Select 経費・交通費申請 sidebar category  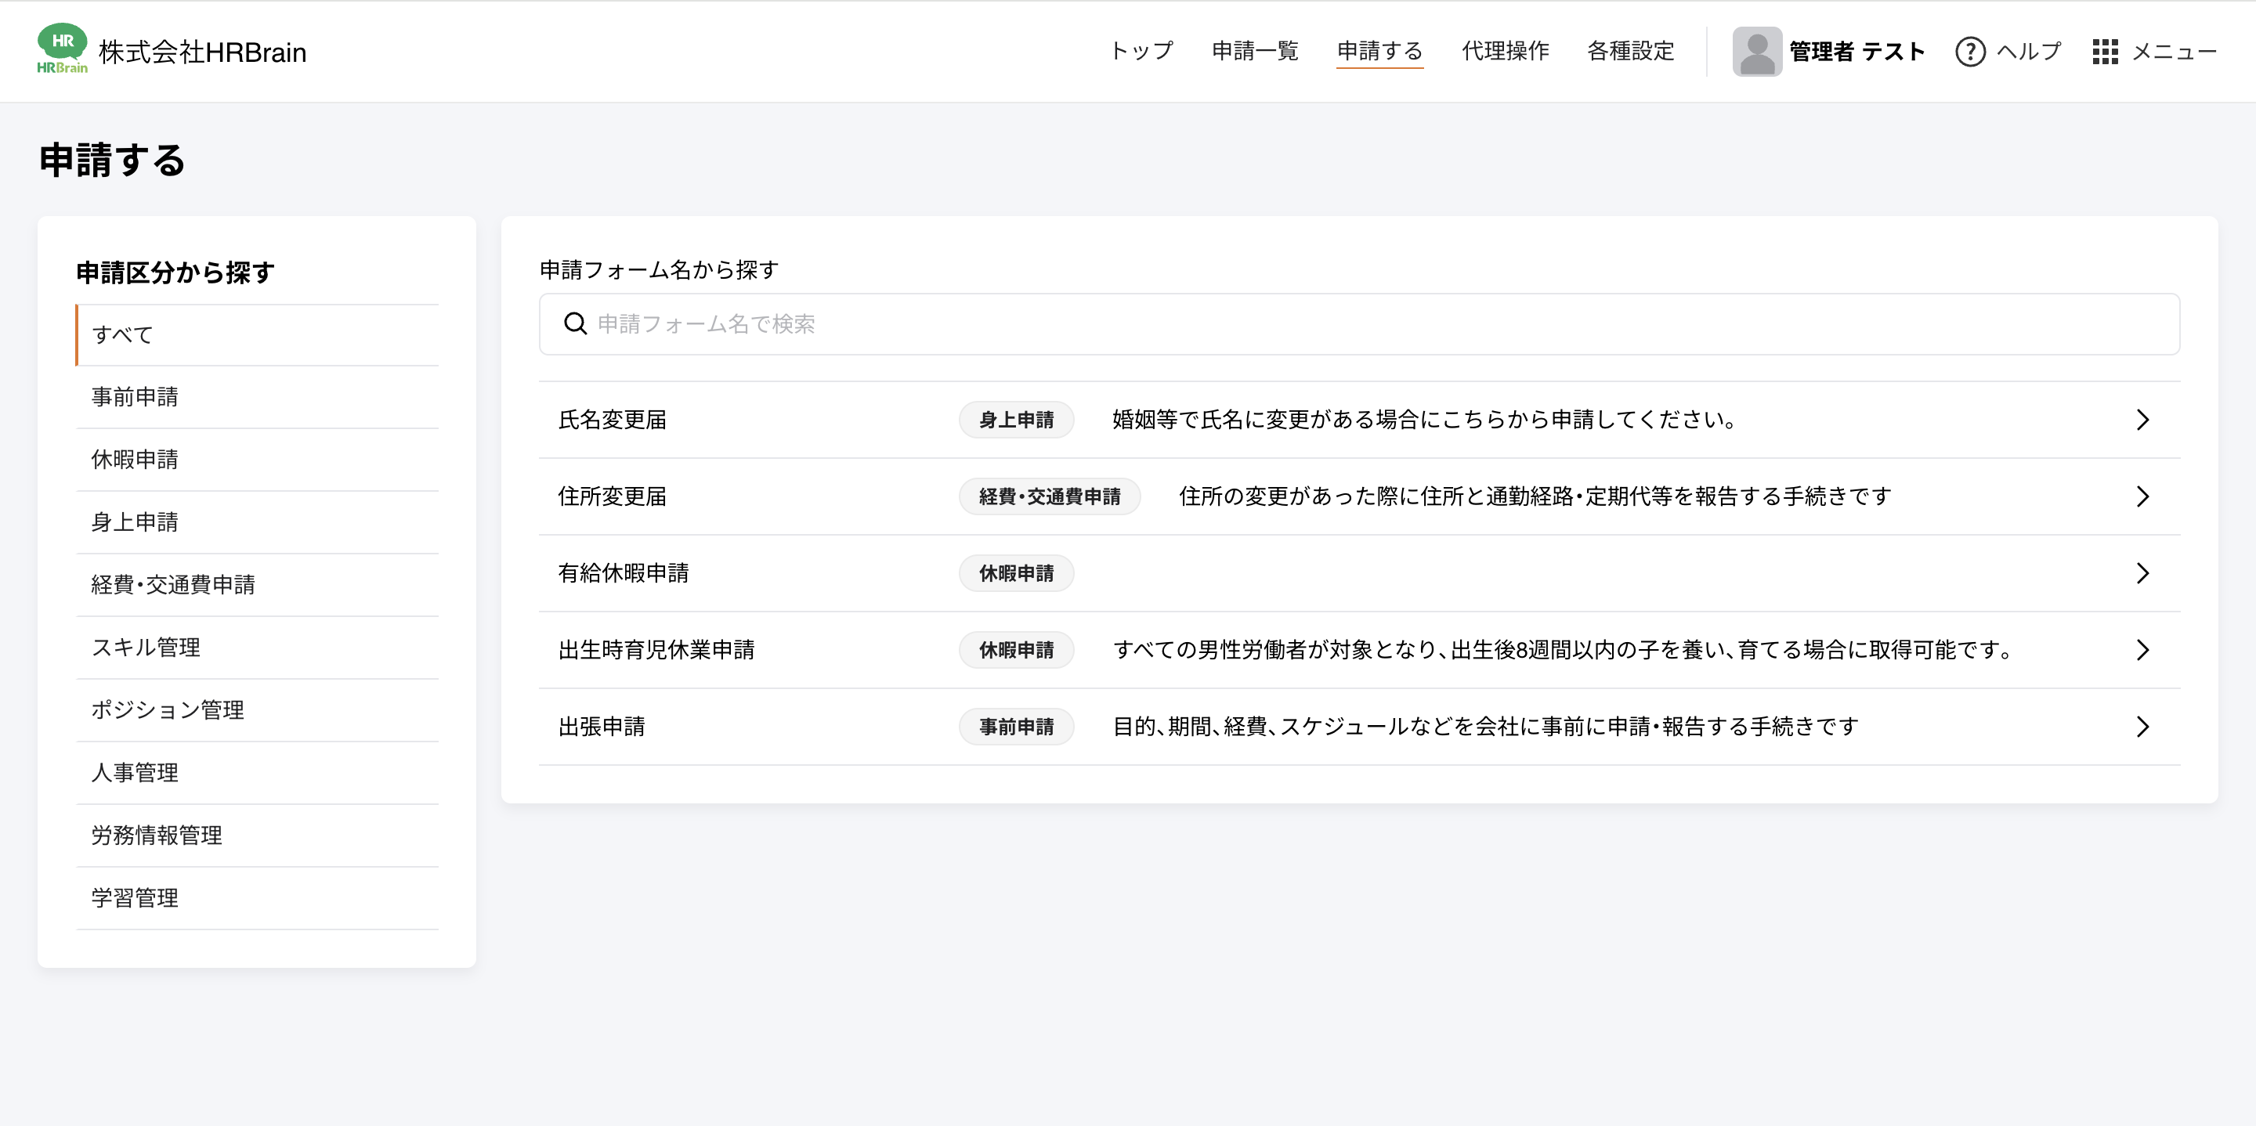[x=172, y=585]
